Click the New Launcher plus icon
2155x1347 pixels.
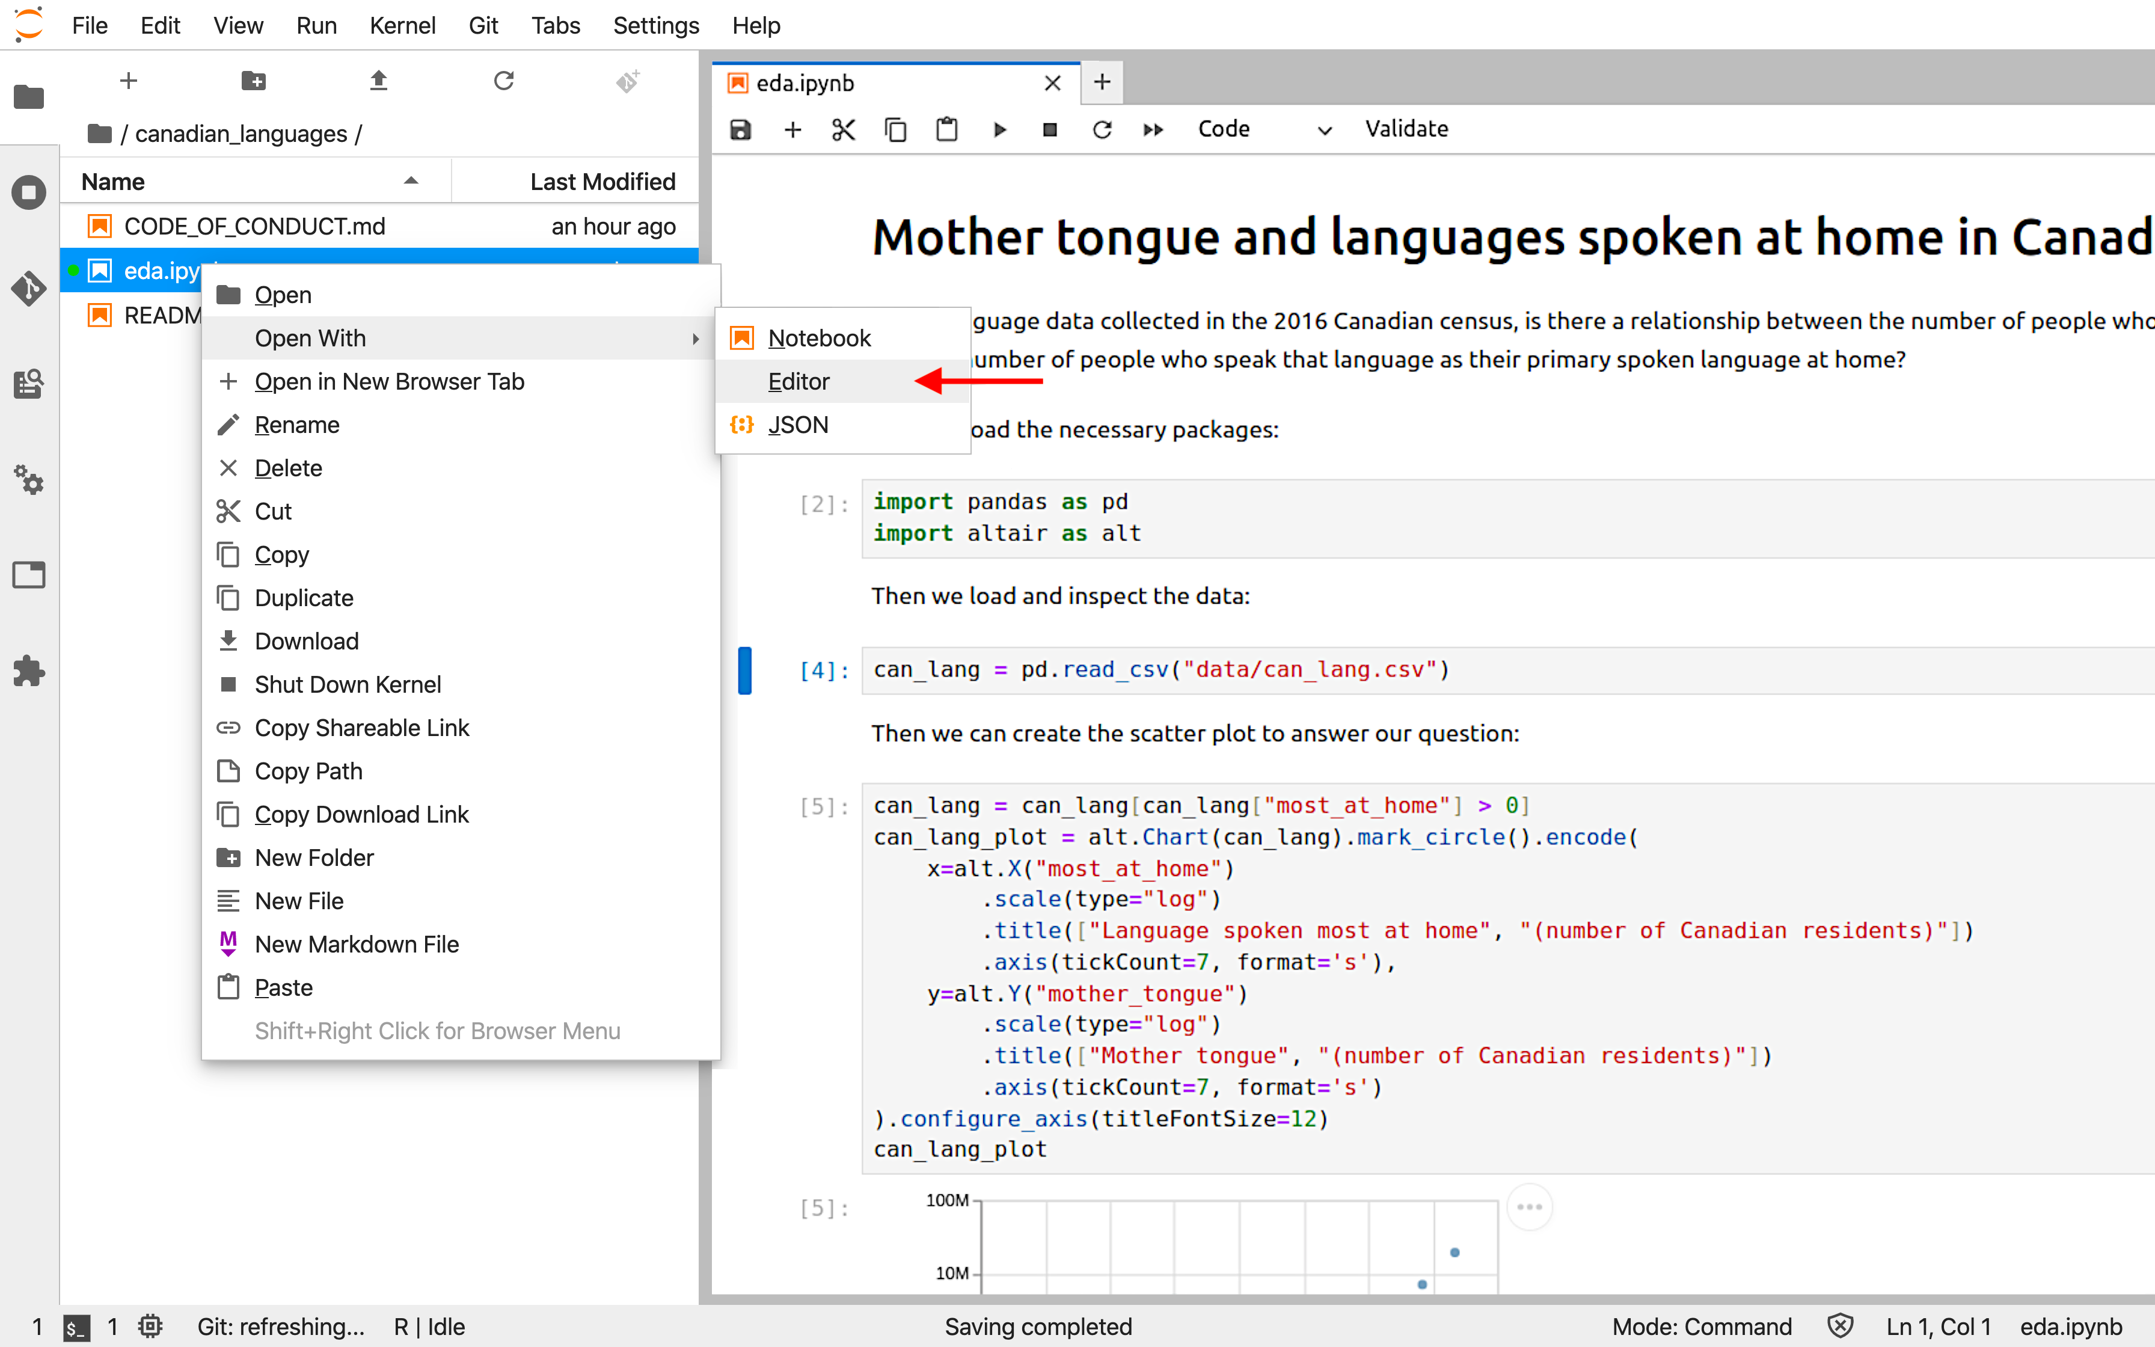click(x=129, y=81)
